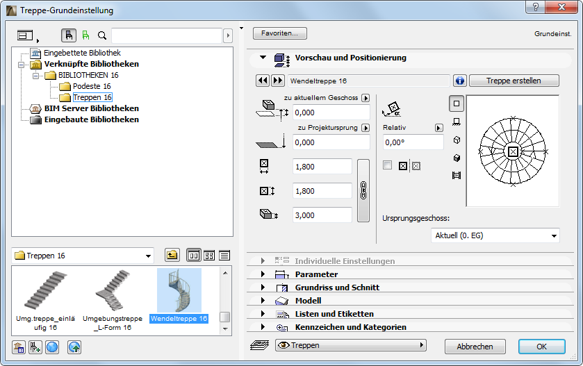The image size is (583, 366).
Task: Toggle the chain link proportional lock
Action: [363, 190]
